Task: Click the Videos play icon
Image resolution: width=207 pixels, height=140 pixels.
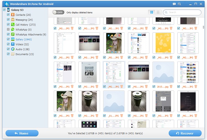Action: point(13,44)
